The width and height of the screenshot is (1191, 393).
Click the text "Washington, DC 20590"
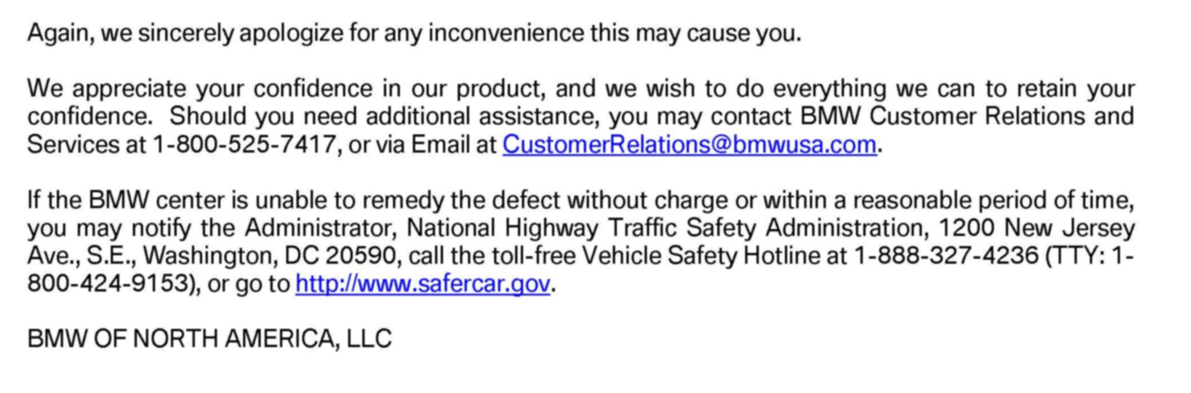pyautogui.click(x=269, y=256)
